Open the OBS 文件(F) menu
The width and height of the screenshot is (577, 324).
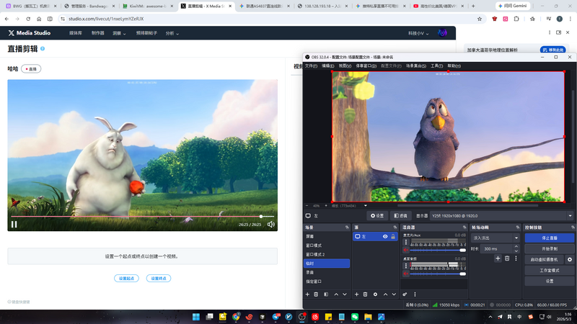[x=311, y=66]
